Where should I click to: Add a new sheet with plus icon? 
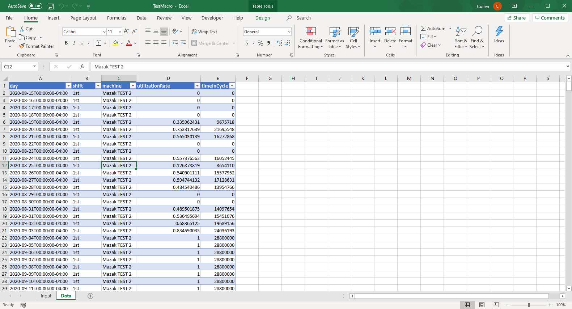click(x=90, y=296)
